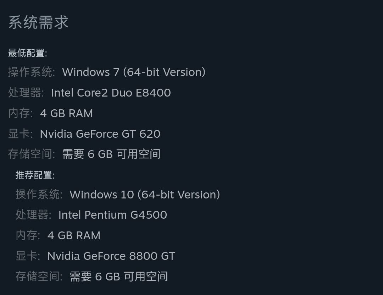Click Intel Pentium G4500 text
The image size is (383, 295).
pos(113,215)
